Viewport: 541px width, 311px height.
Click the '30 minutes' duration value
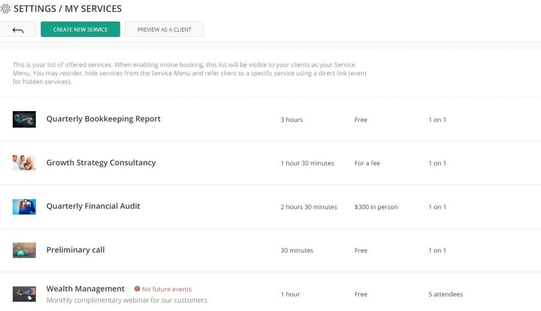[297, 250]
